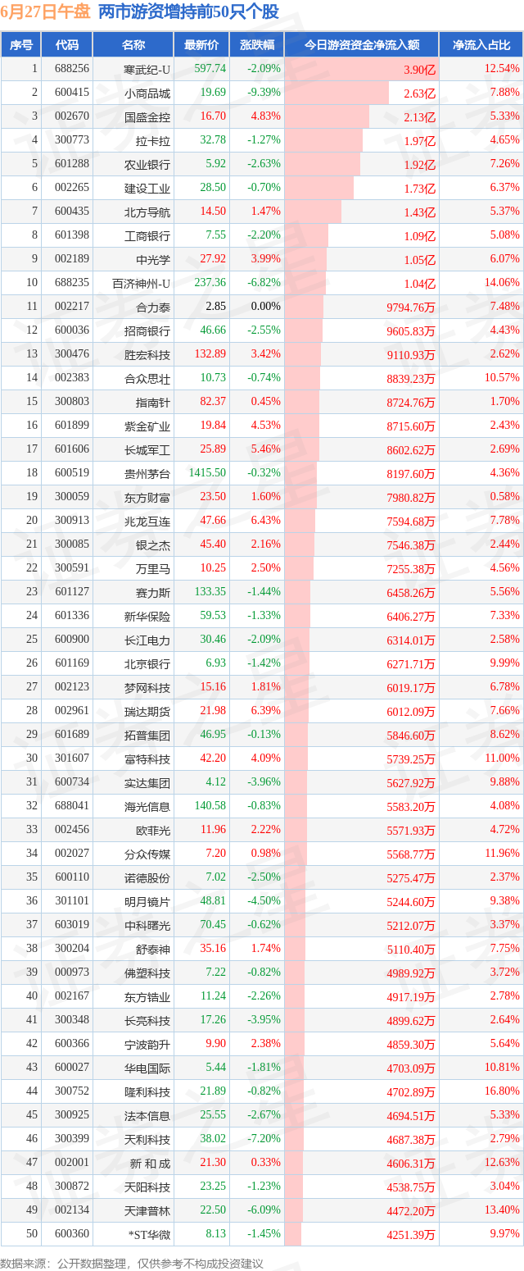Click stock name 中光学
Viewport: 524px width, 1271px height.
(x=153, y=259)
